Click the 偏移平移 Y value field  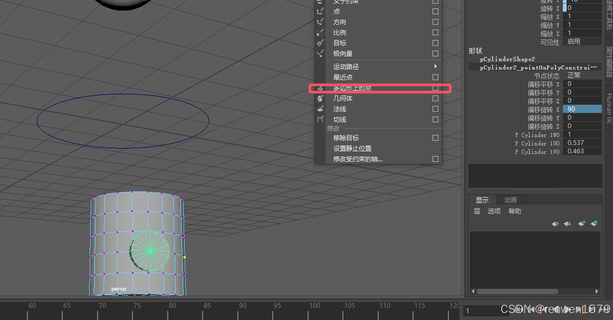click(x=582, y=92)
